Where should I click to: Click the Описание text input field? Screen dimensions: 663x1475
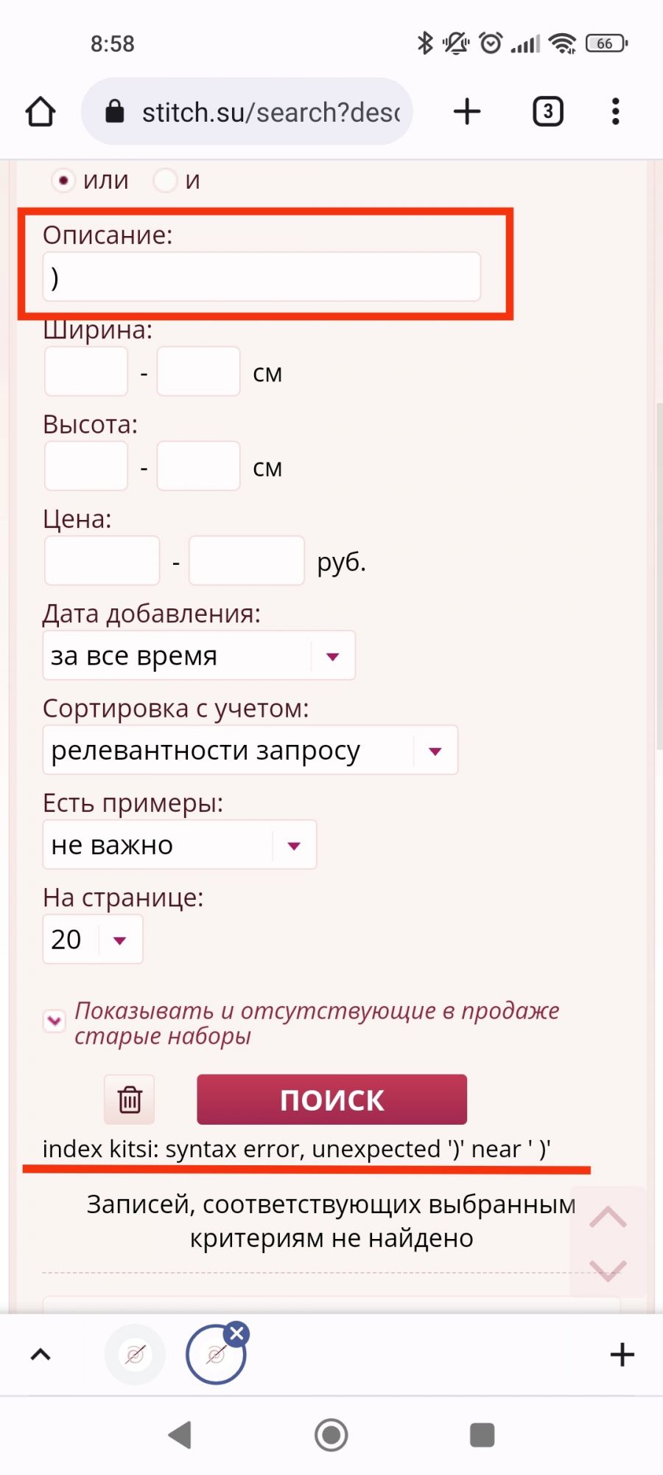coord(262,277)
